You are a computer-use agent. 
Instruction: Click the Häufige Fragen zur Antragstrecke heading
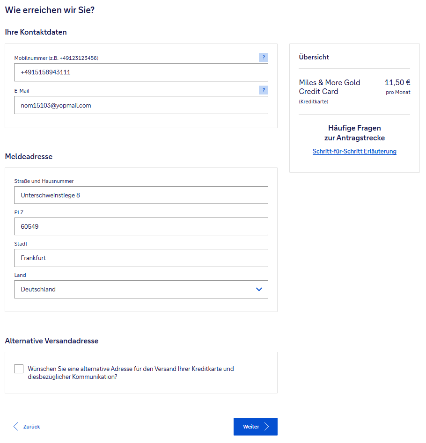click(x=354, y=133)
